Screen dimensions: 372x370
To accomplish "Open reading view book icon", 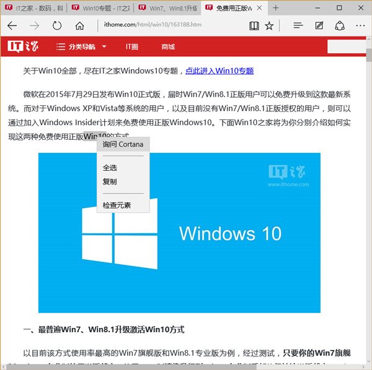I will pos(254,26).
